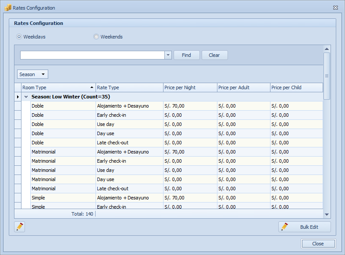This screenshot has width=345, height=255.
Task: Select the first Doble Alojamiento + Desayuno price cell
Action: 190,106
